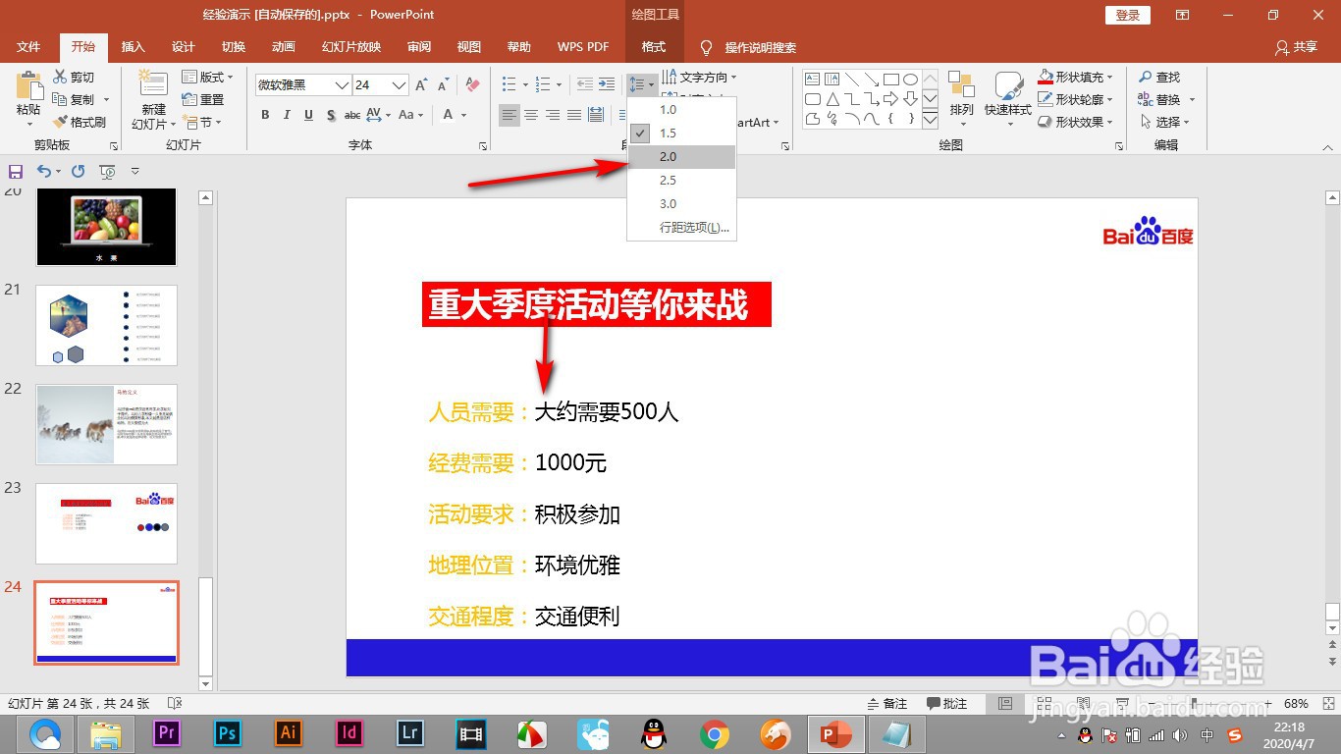Enable Justify paragraph alignment
This screenshot has width=1341, height=754.
(x=574, y=115)
